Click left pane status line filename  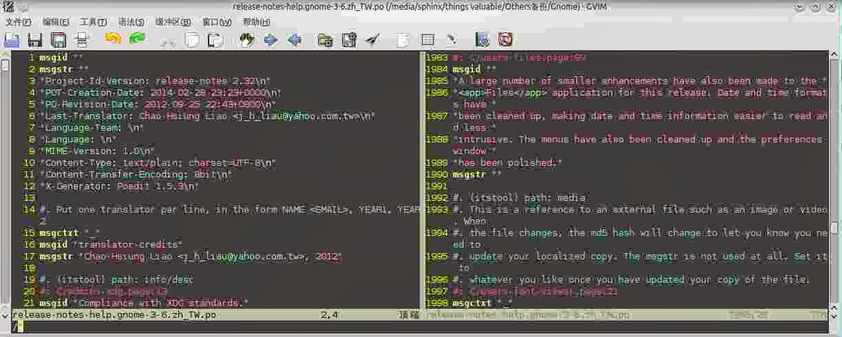click(x=114, y=315)
